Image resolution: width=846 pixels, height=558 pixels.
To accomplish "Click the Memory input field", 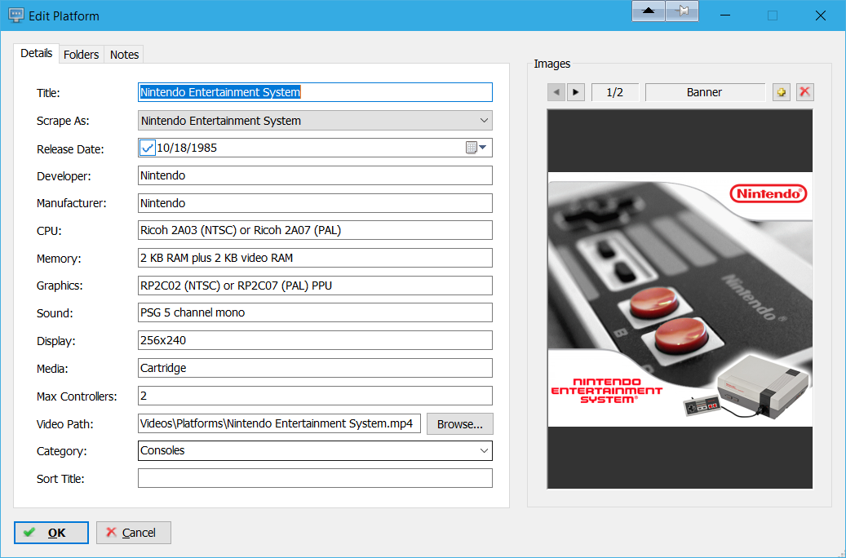I will click(315, 258).
